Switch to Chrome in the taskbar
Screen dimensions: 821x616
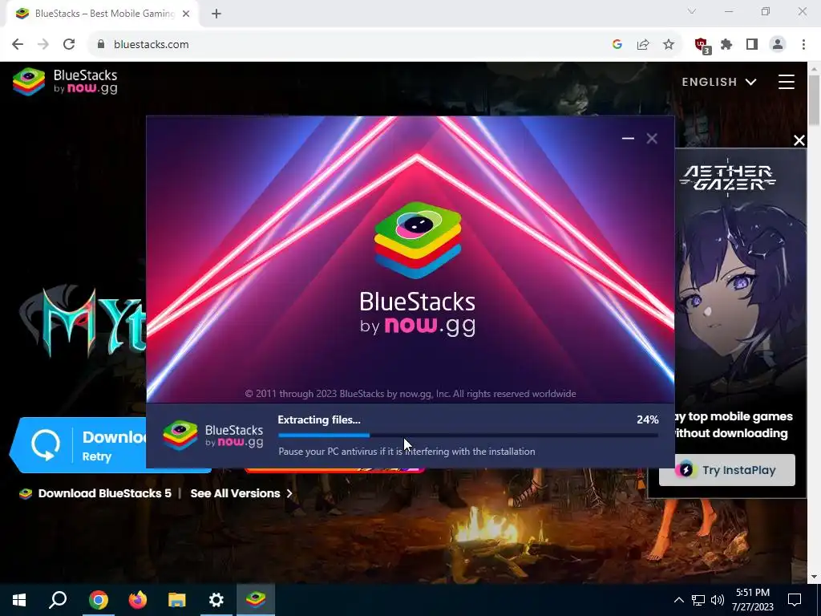coord(98,600)
